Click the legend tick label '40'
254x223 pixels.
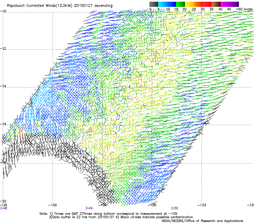click(220, 9)
